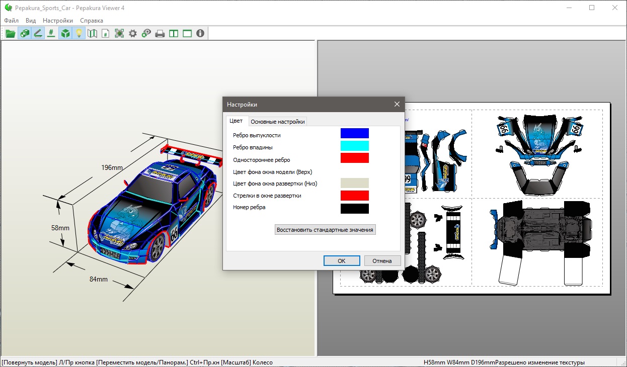Click the print icon in toolbar
The width and height of the screenshot is (627, 367).
(x=160, y=34)
